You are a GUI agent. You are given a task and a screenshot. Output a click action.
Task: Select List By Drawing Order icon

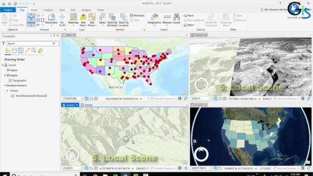click(8, 50)
